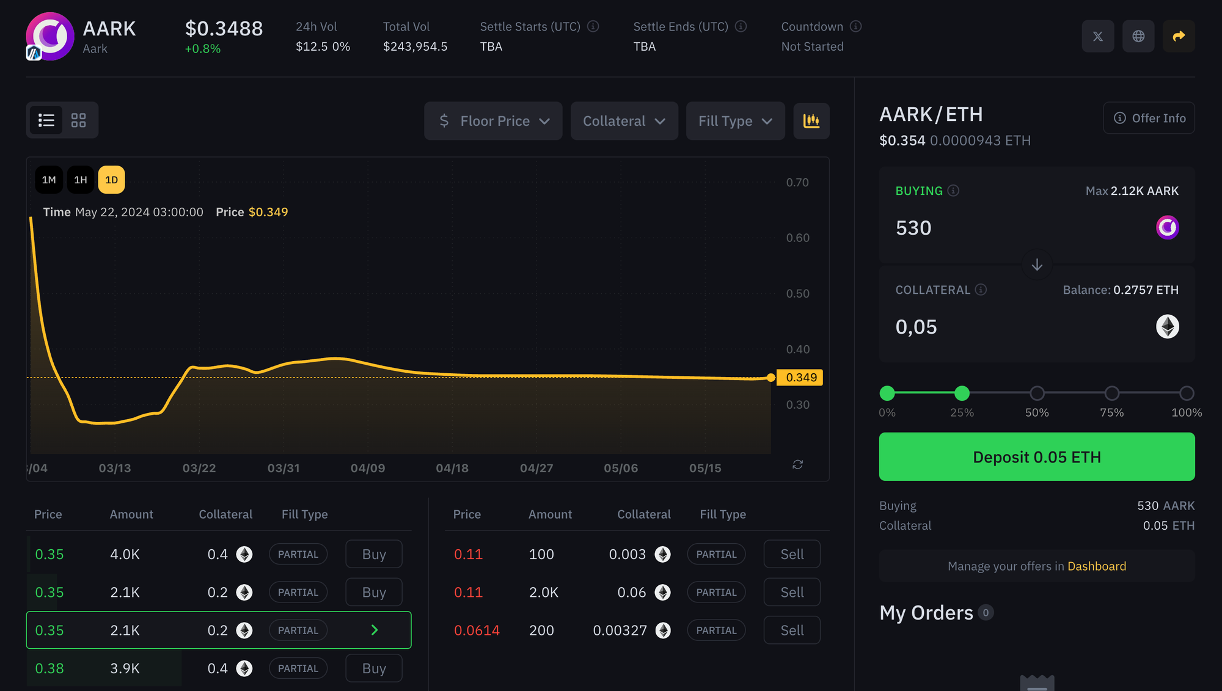Set collateral slider to 50%
This screenshot has width=1222, height=691.
pos(1036,393)
